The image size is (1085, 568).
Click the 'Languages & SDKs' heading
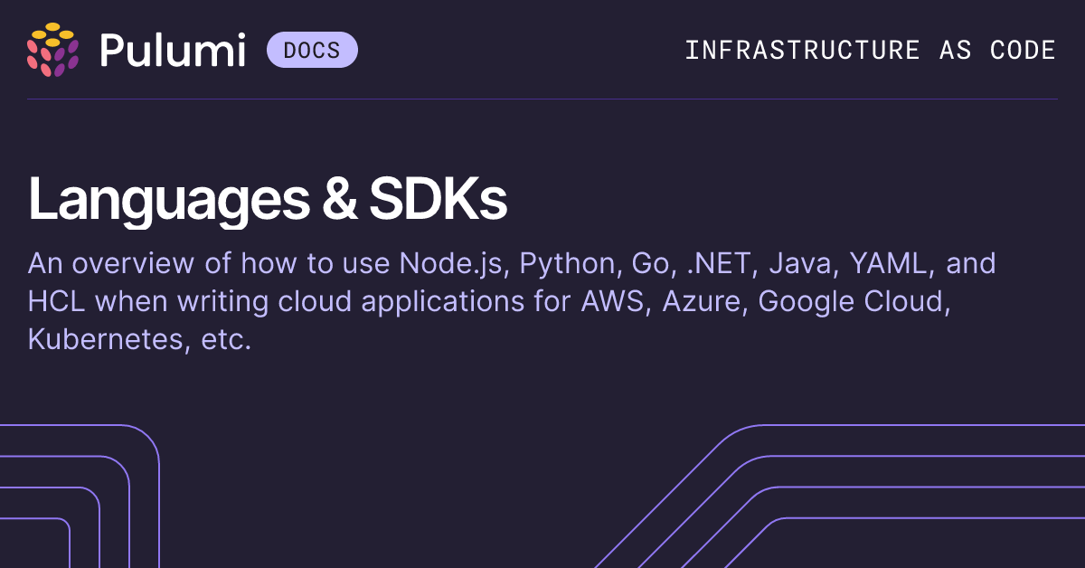[268, 200]
